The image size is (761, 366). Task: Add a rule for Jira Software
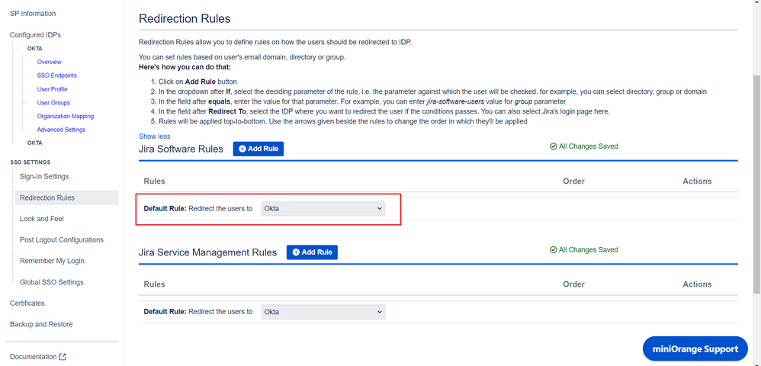(258, 149)
